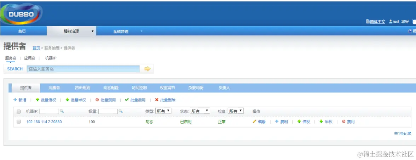Click the red forbid icon for 批量禁用
416x160 pixels.
(97, 100)
